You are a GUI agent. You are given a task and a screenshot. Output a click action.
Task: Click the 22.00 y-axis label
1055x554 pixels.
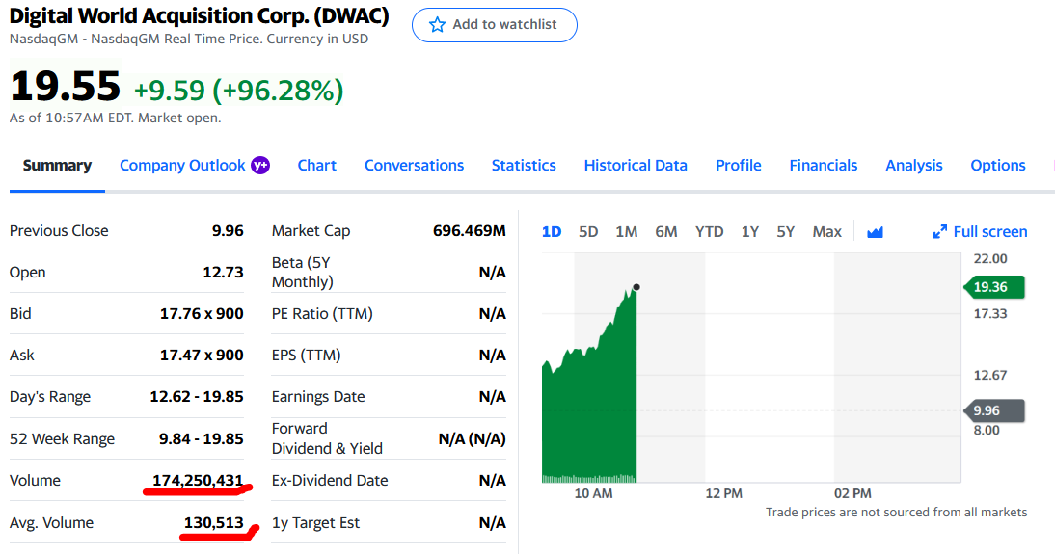(990, 259)
